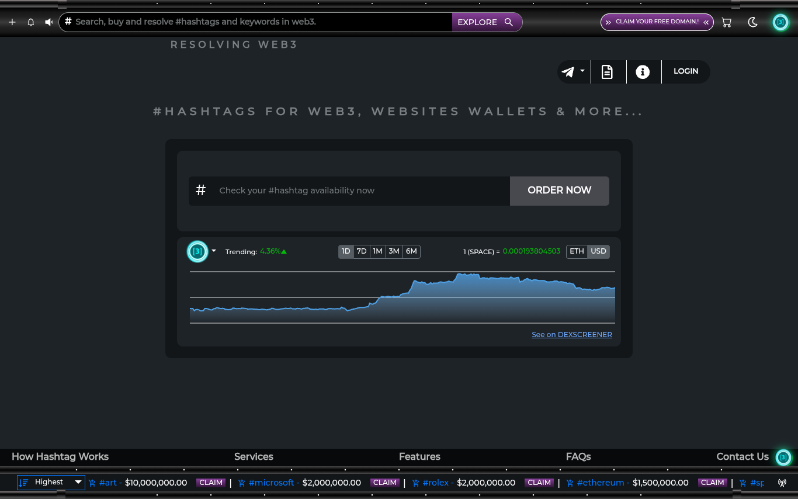This screenshot has height=499, width=798.
Task: Click the right chevrons in claim banner
Action: pyautogui.click(x=706, y=22)
